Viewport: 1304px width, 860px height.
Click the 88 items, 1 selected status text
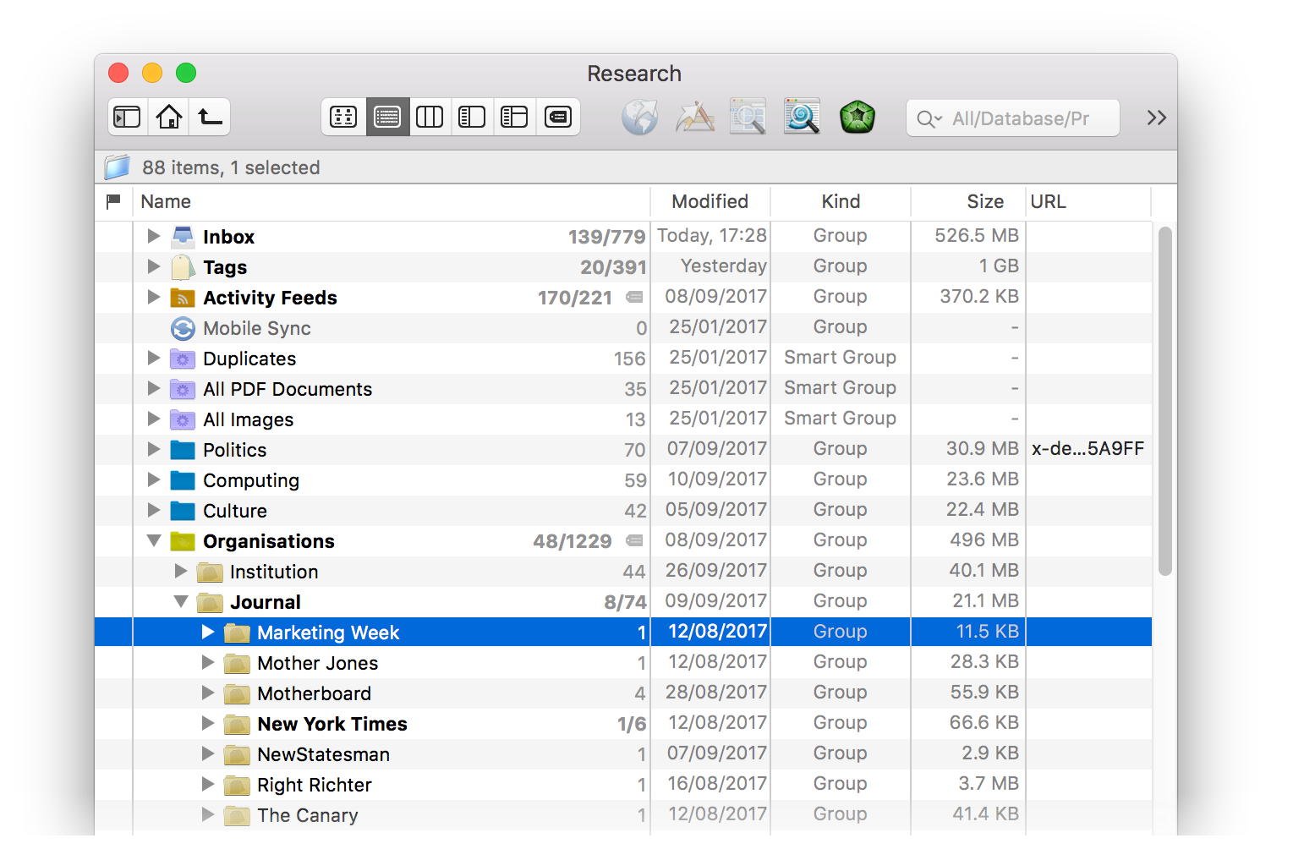(x=231, y=167)
